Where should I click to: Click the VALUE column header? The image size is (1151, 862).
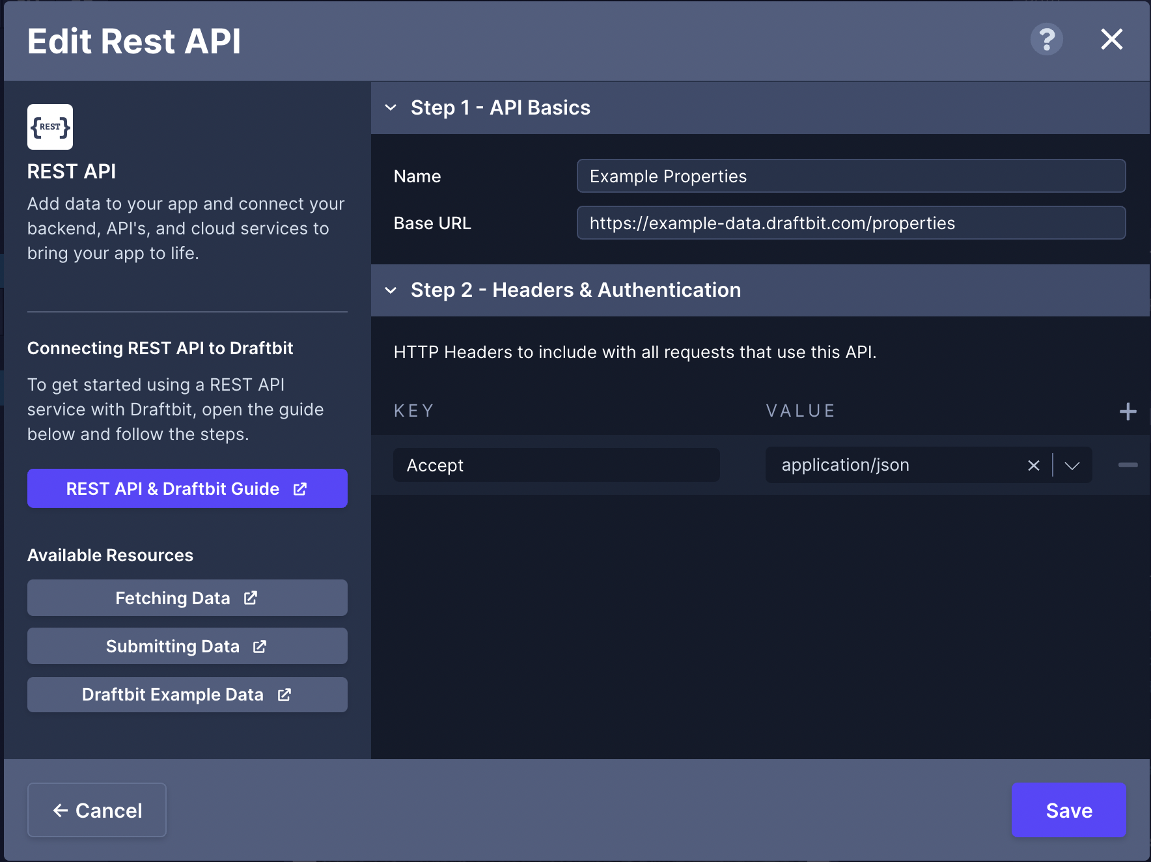[x=801, y=411]
